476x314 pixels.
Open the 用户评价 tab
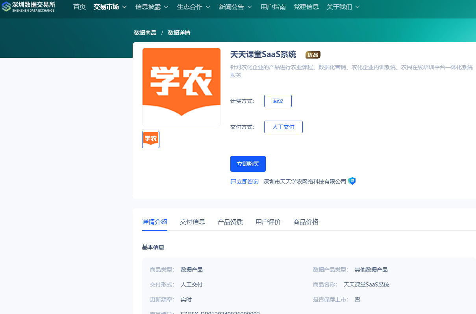[x=268, y=222]
